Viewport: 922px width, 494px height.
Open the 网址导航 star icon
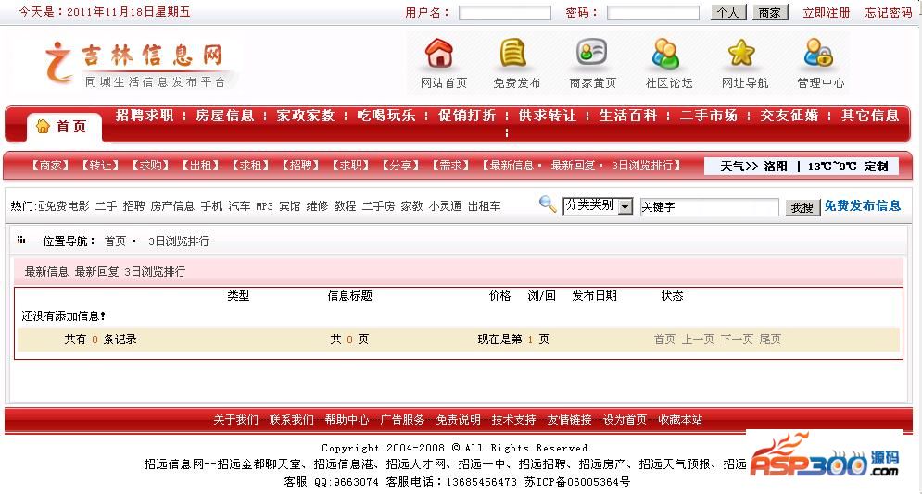coord(741,53)
